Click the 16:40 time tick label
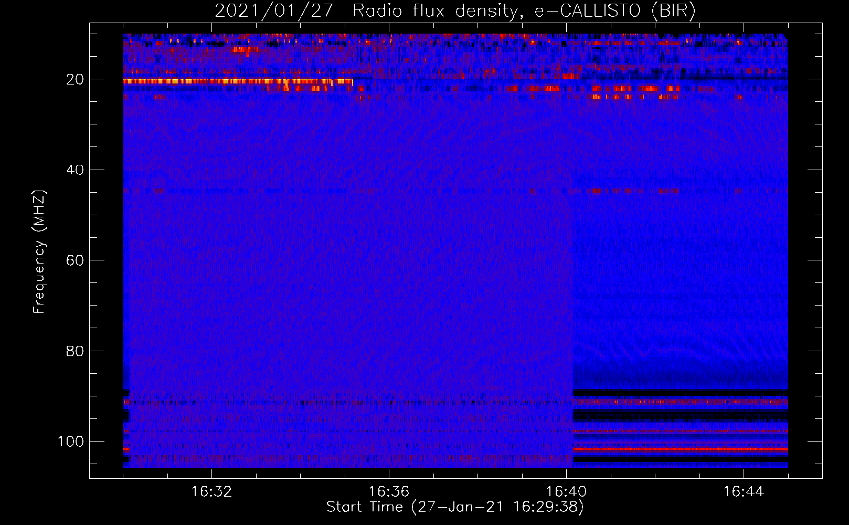 (x=566, y=492)
